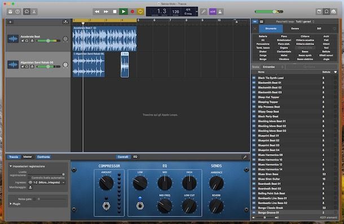Image resolution: width=344 pixels, height=224 pixels.
Task: Enable Controllo livello automatico checkbox
Action: click(x=29, y=178)
